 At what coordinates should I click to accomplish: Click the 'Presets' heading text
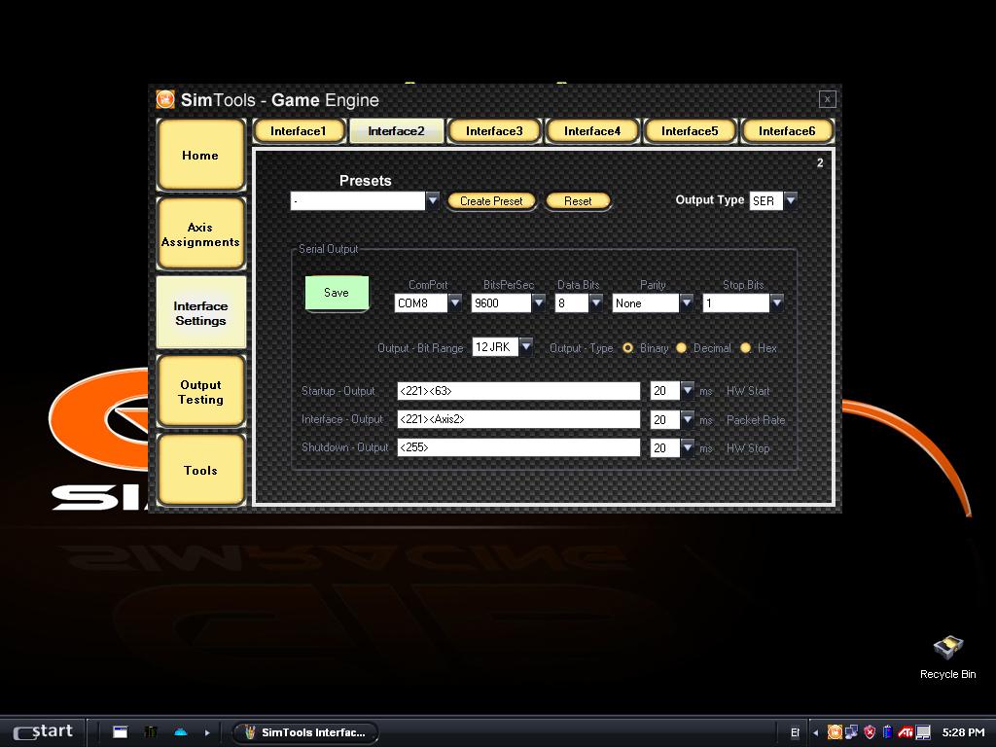click(x=366, y=181)
